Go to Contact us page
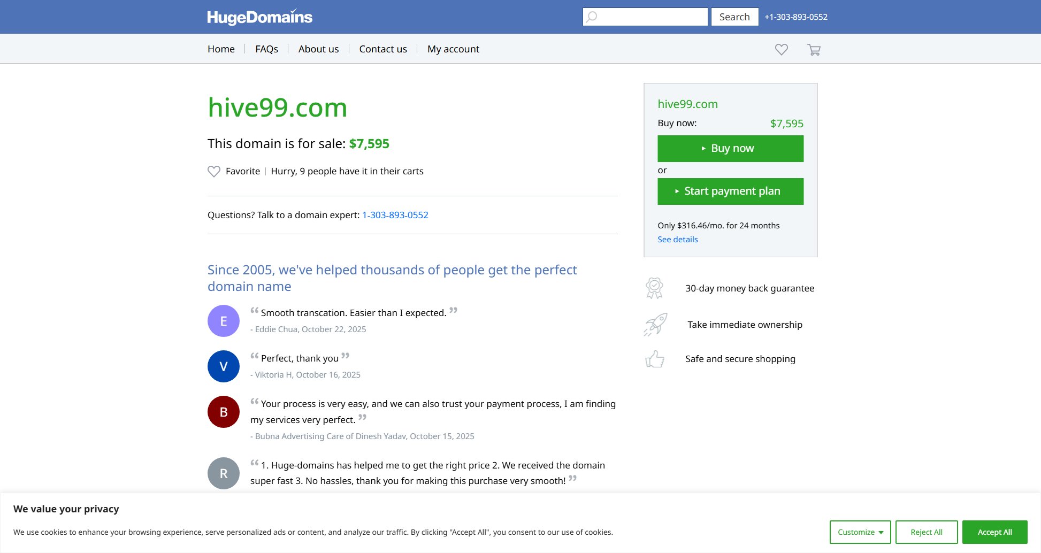This screenshot has height=553, width=1041. tap(382, 49)
